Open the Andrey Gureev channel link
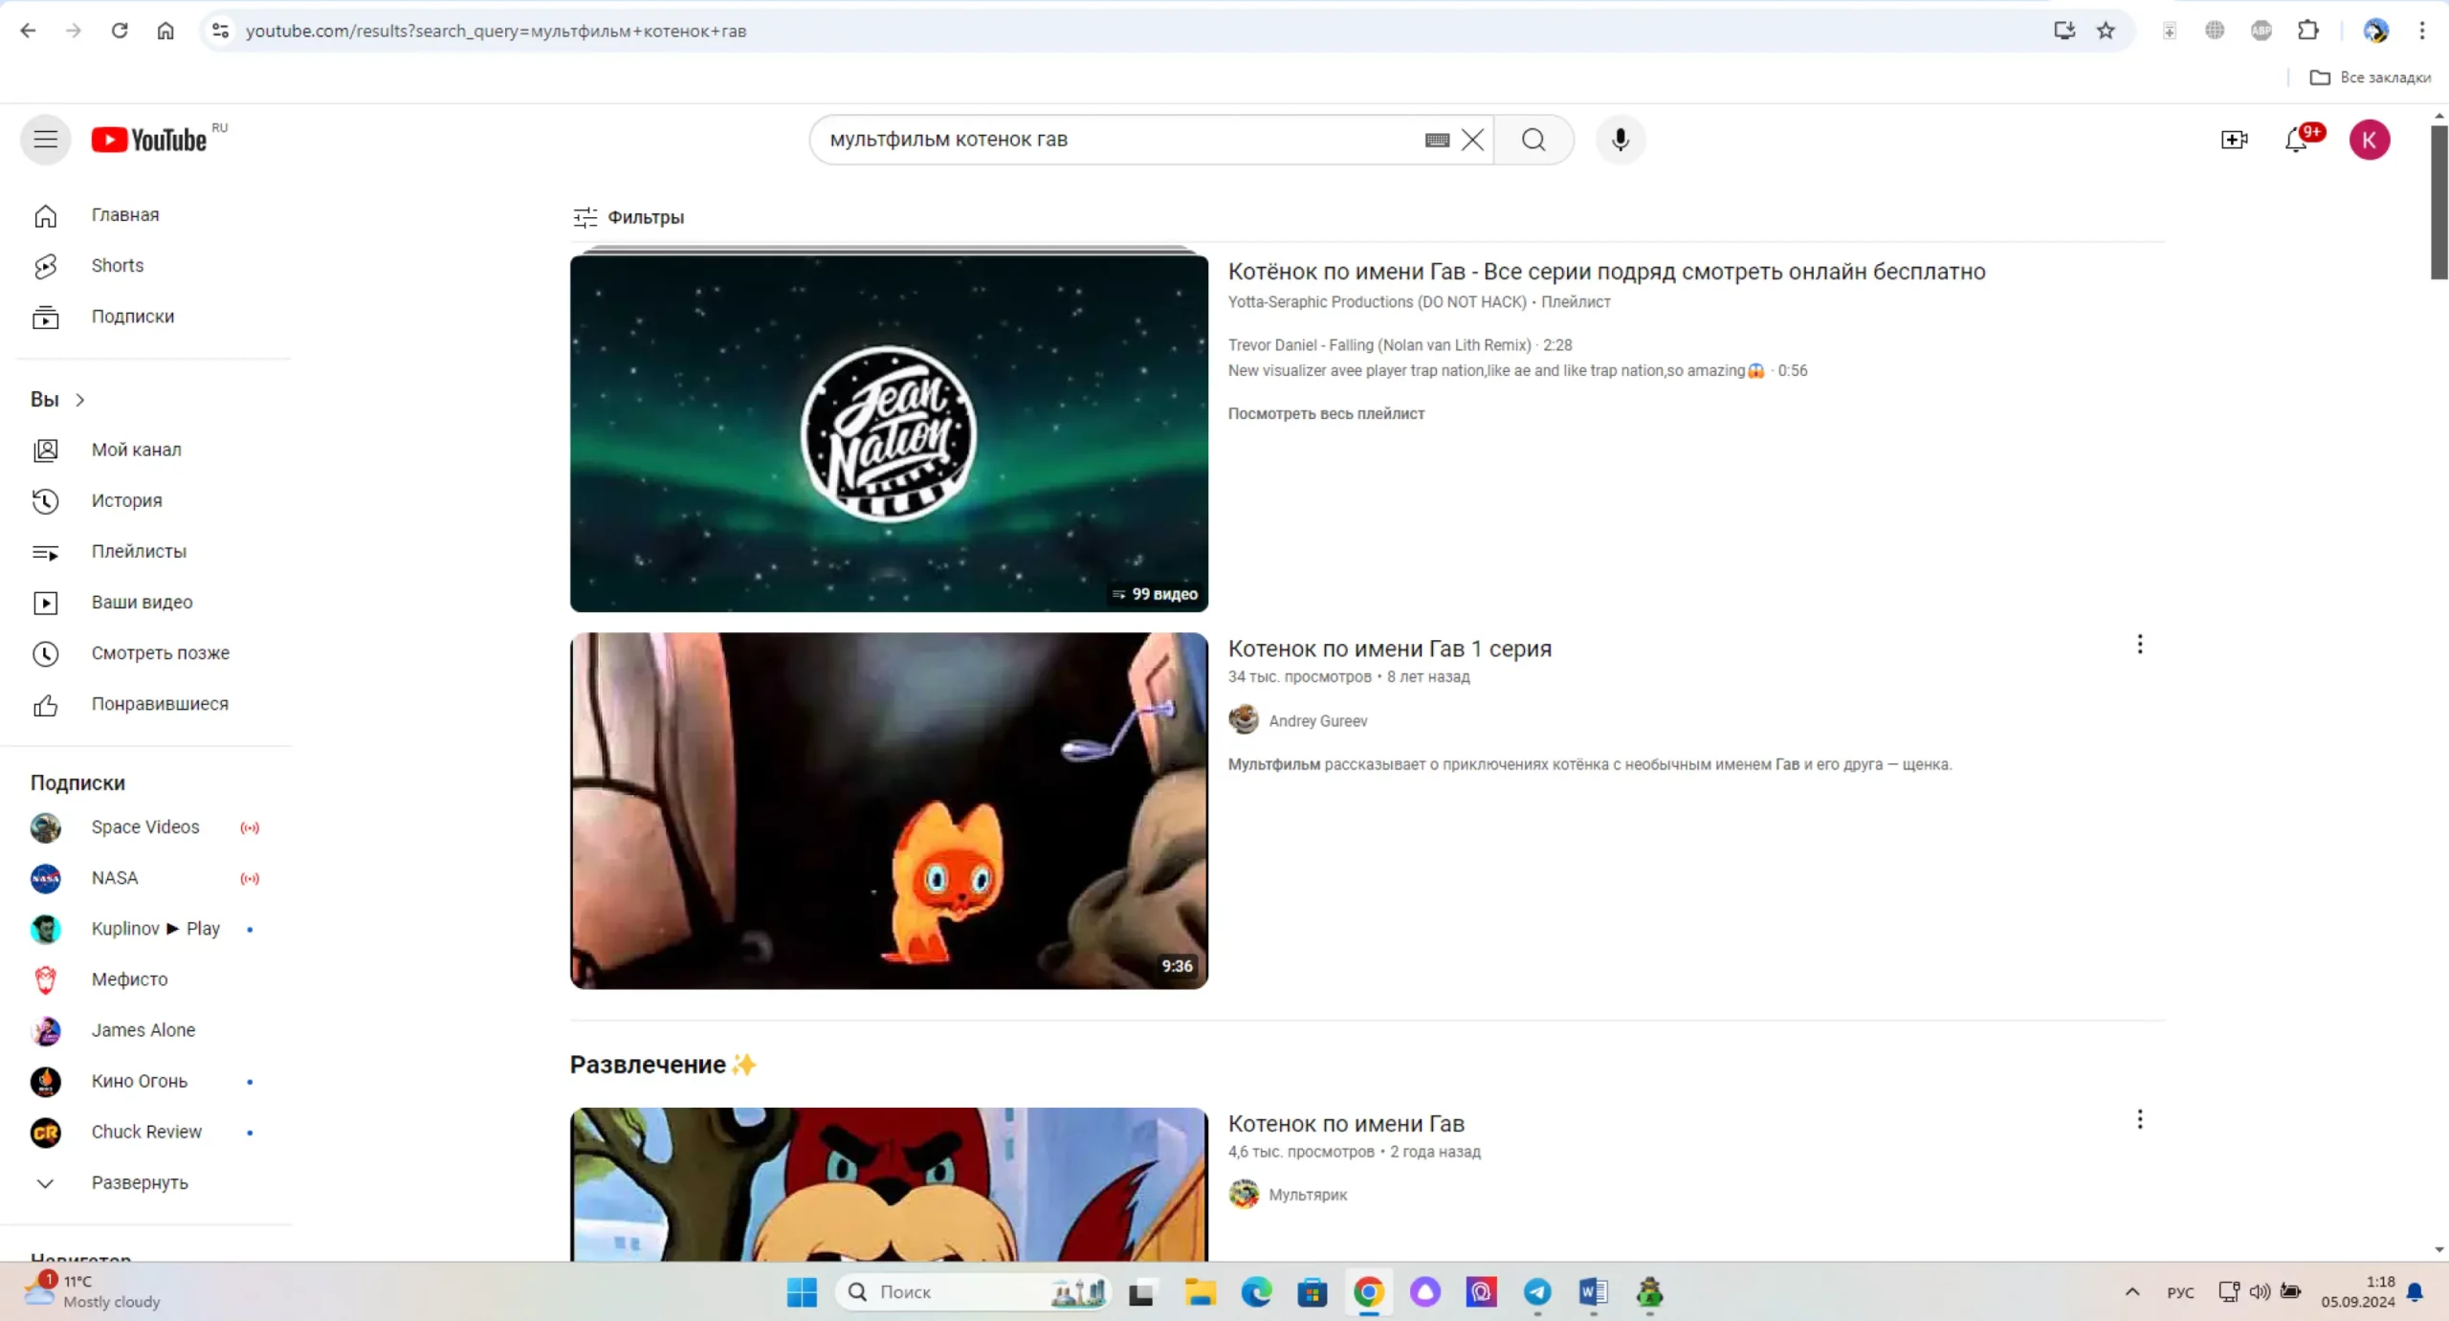This screenshot has height=1321, width=2449. tap(1316, 720)
